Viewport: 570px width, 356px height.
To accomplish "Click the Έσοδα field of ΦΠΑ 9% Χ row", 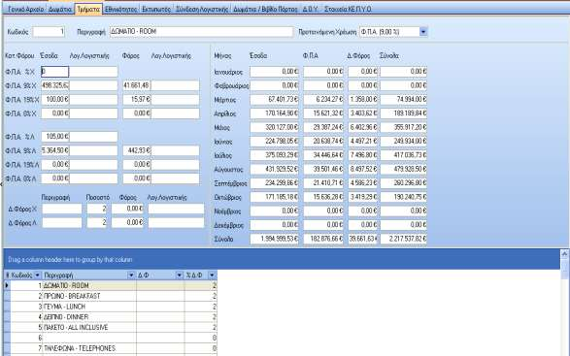I will tap(54, 85).
